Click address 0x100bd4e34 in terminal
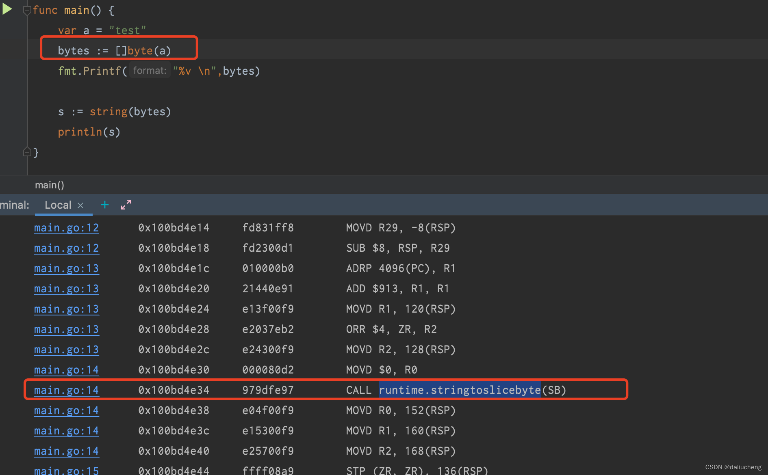Screen dimensions: 768x475 174,390
